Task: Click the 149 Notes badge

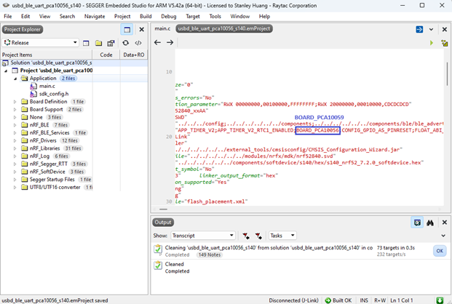Action: (210, 255)
